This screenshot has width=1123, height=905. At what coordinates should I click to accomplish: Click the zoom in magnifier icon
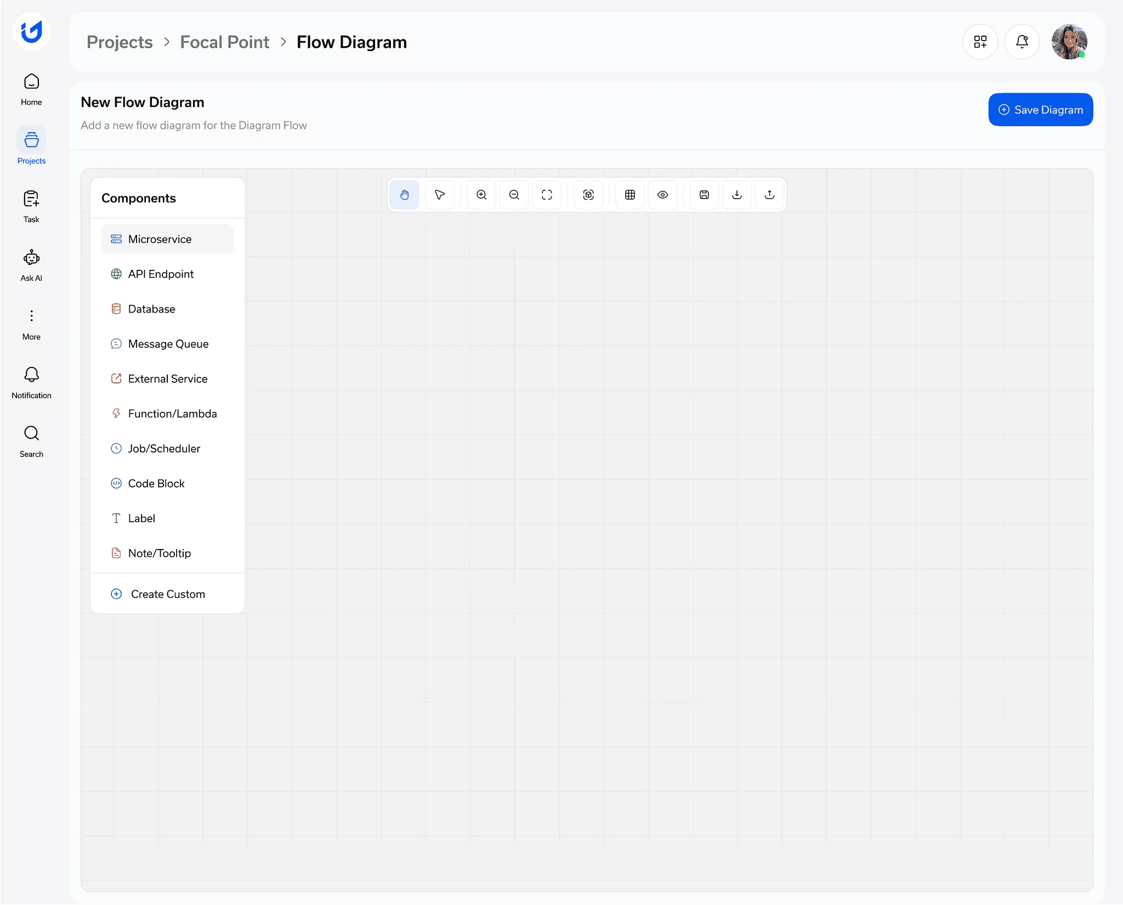481,195
